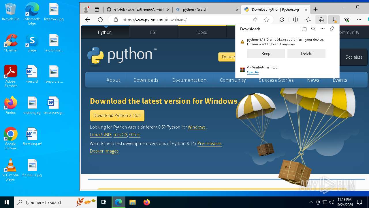View site information lock icon
The width and height of the screenshot is (369, 208).
coord(116,20)
